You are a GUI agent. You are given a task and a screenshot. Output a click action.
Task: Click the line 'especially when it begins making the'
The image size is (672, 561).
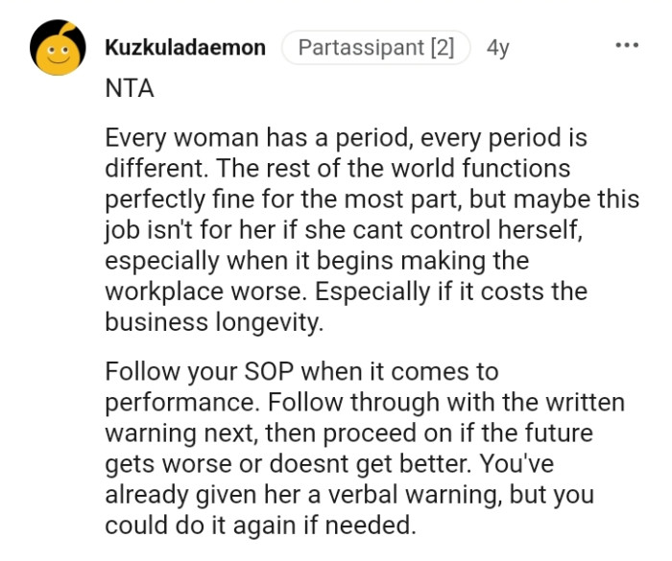(x=317, y=261)
